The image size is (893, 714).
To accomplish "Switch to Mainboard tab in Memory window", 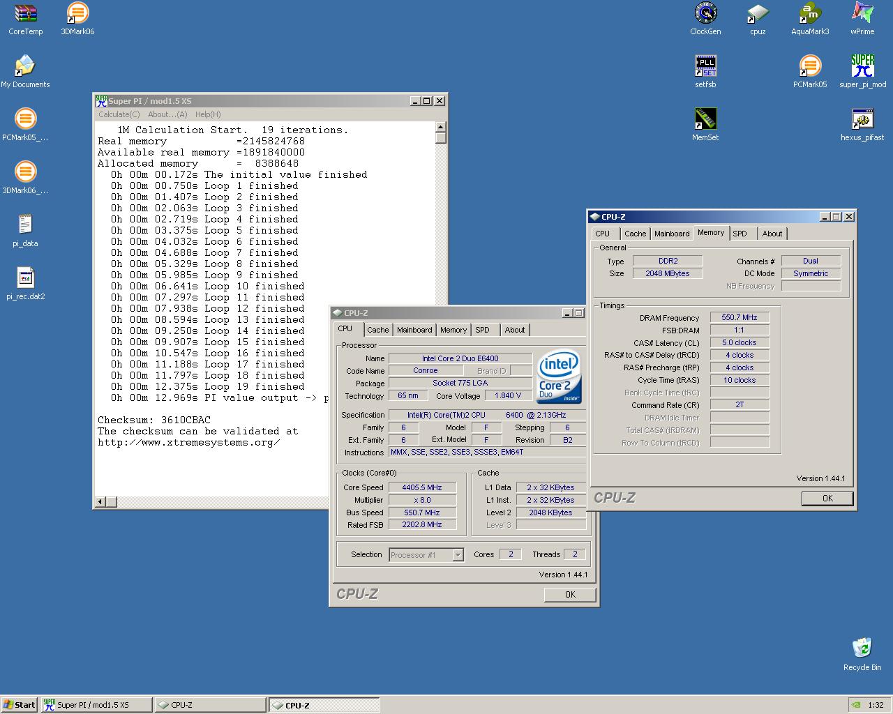I will coord(672,234).
